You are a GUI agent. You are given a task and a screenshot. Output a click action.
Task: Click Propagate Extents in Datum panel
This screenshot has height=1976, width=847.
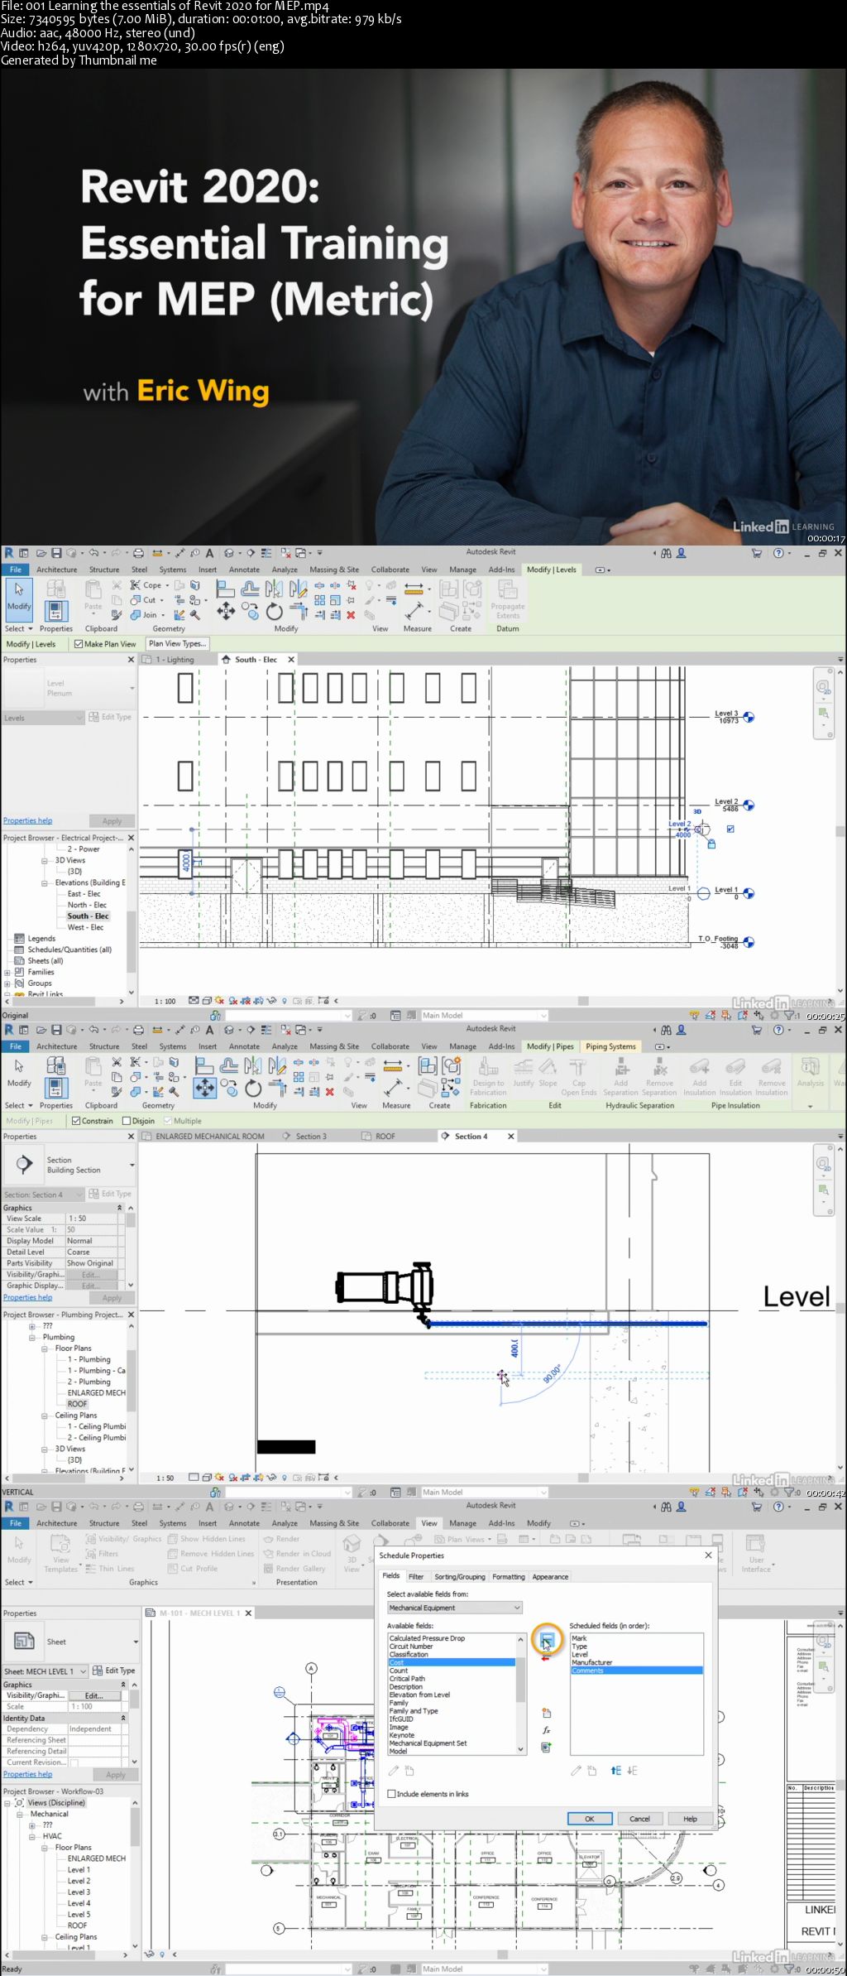(508, 599)
